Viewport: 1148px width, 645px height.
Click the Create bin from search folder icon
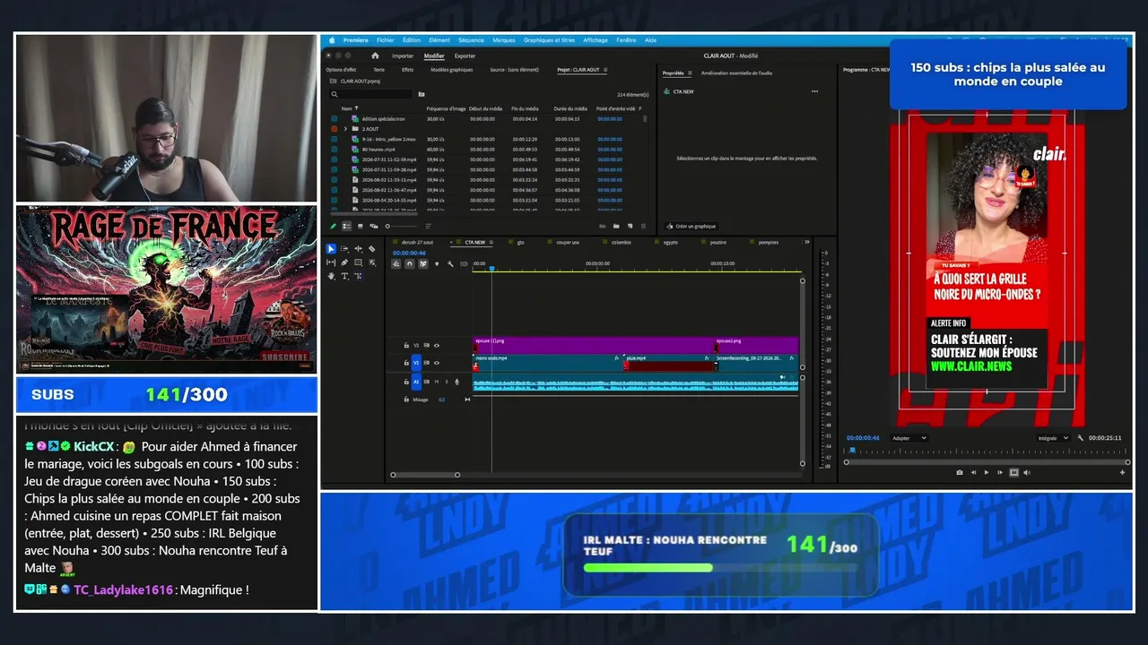422,94
